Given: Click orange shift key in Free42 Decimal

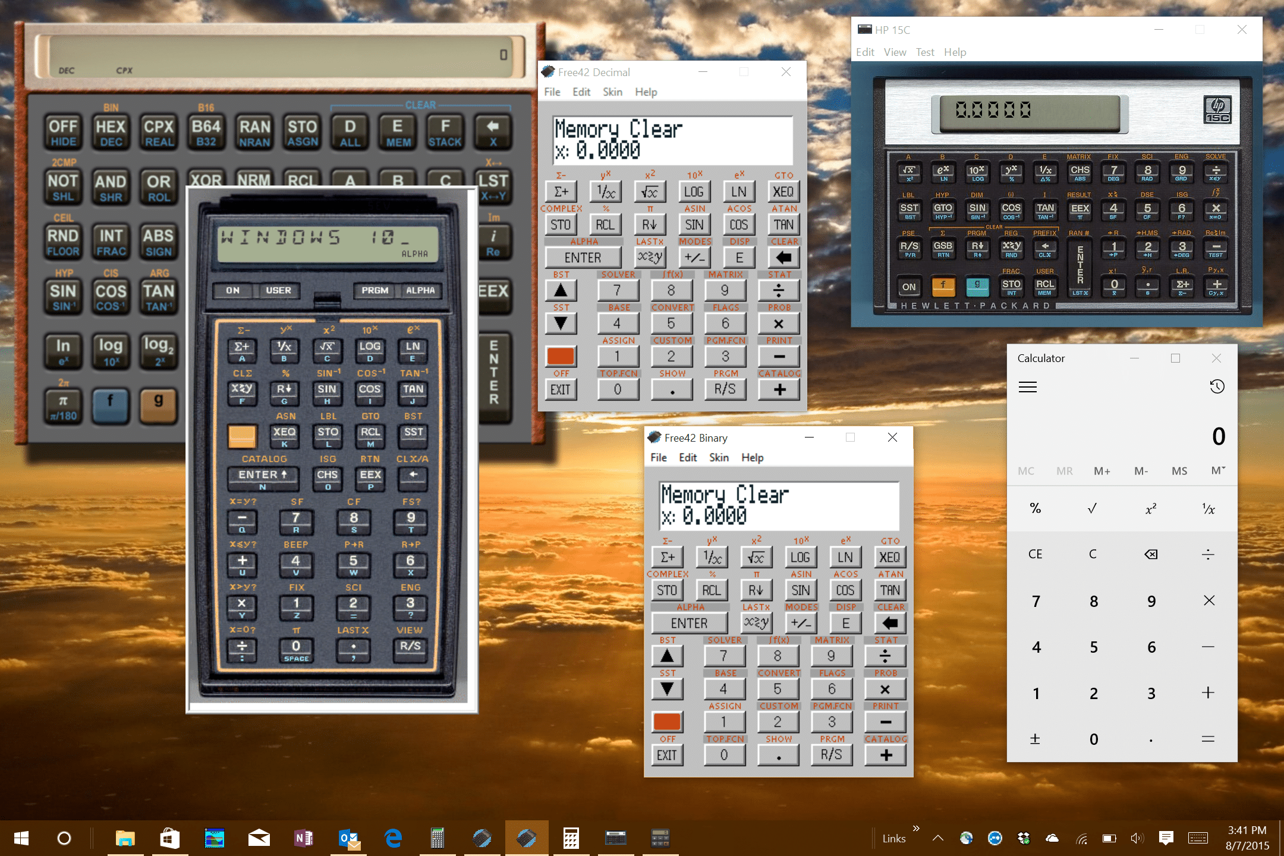Looking at the screenshot, I should 561,356.
